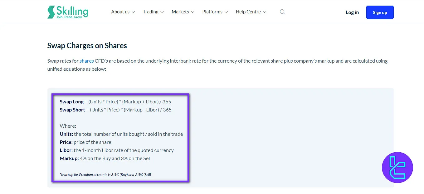424x194 pixels.
Task: Select the Markets menu item
Action: point(180,12)
